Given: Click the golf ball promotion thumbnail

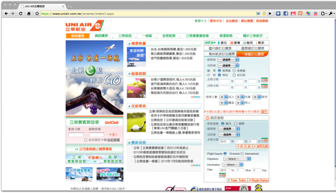Looking at the screenshot, I should [x=136, y=122].
